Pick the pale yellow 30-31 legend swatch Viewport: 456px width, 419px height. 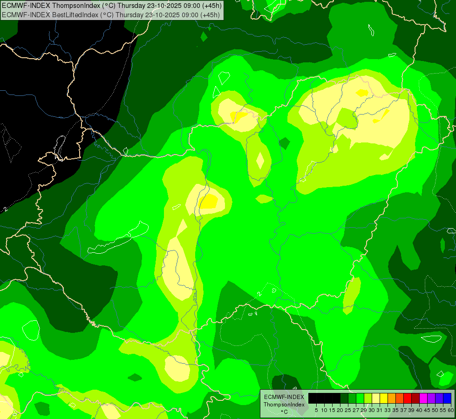(376, 398)
